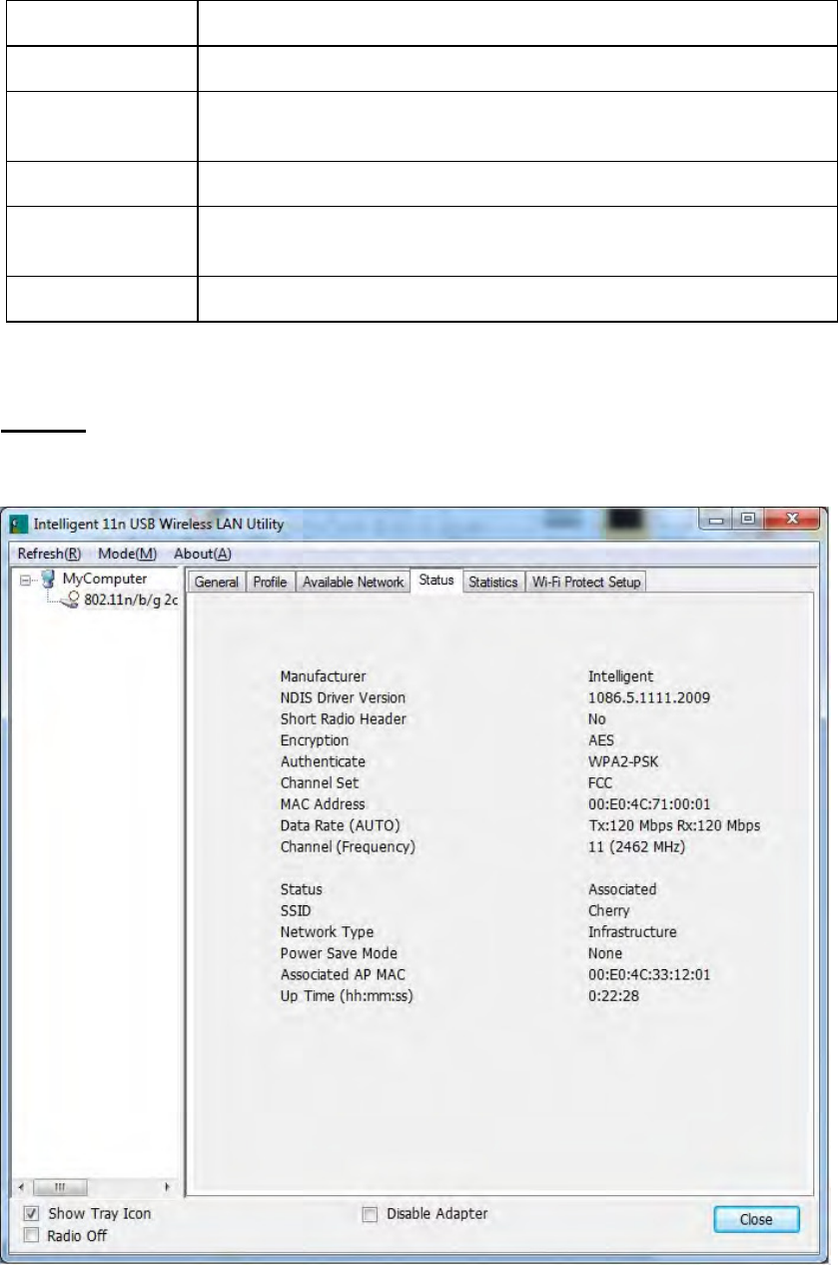838x1265 pixels.
Task: Click the Close button
Action: (757, 1220)
